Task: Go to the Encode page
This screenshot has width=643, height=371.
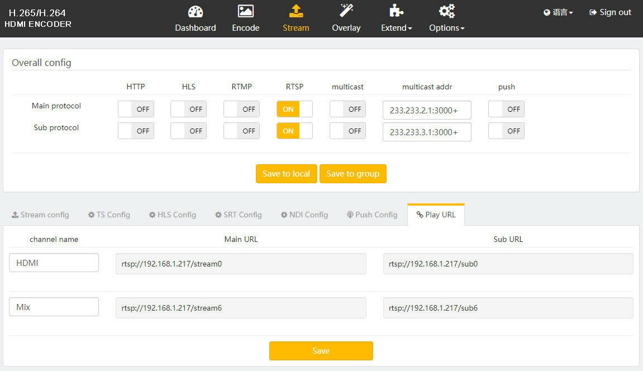Action: (x=246, y=19)
